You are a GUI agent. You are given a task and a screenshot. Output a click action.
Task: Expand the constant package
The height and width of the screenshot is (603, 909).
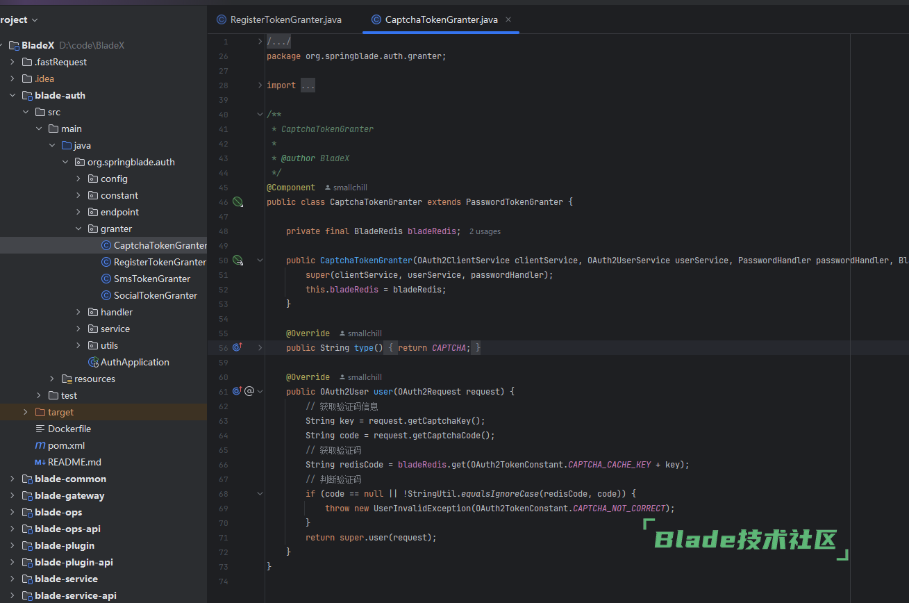78,195
